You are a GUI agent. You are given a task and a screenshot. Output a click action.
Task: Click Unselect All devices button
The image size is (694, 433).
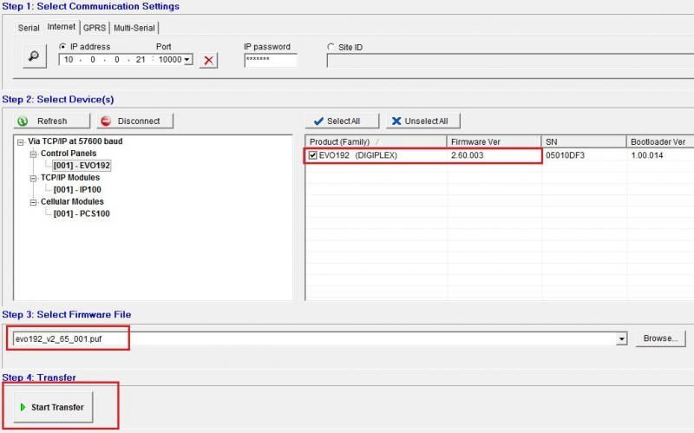[422, 121]
